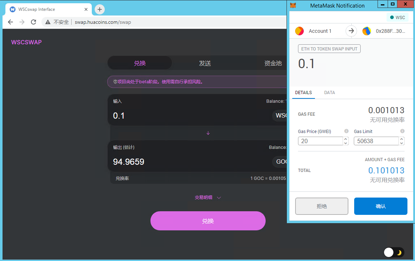Increase Gas Limit with up arrow
Screen dimensions: 415x261
click(402, 139)
